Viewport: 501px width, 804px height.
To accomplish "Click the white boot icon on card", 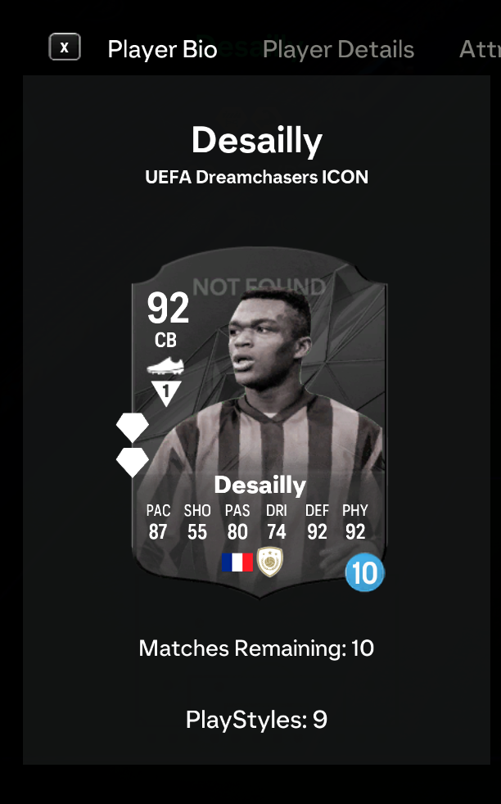I will (165, 366).
